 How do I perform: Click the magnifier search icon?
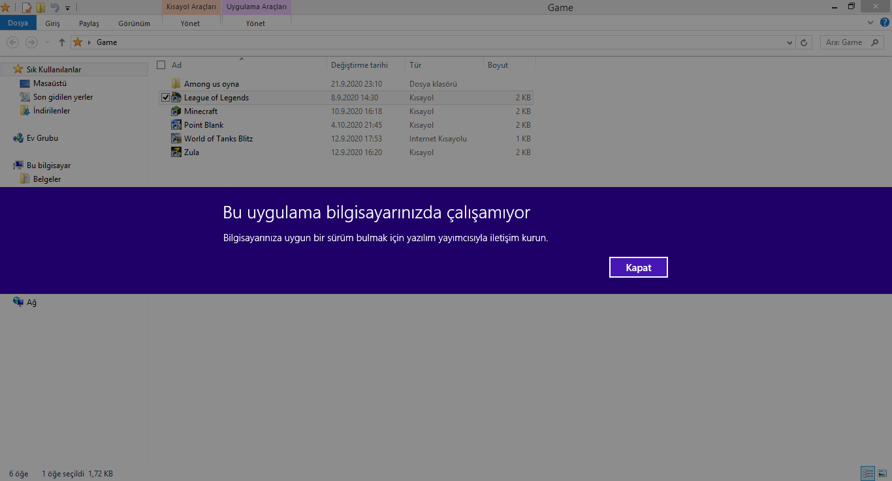[x=875, y=42]
